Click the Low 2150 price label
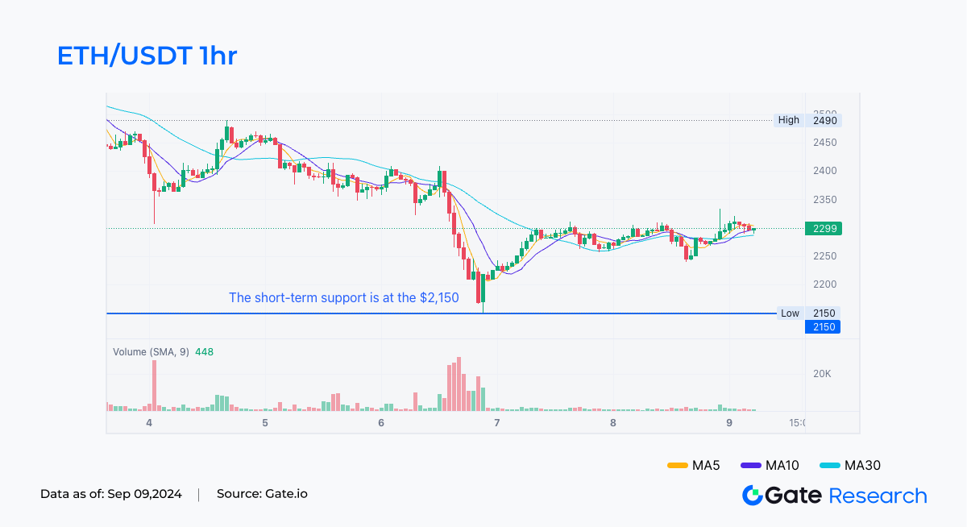 coord(809,313)
